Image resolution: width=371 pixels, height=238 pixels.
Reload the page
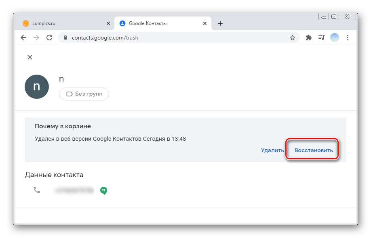pos(49,38)
